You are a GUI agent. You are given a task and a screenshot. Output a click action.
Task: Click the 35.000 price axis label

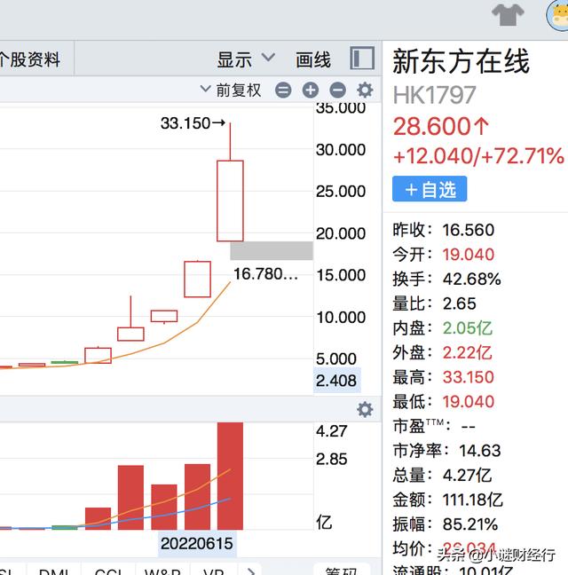pyautogui.click(x=341, y=108)
